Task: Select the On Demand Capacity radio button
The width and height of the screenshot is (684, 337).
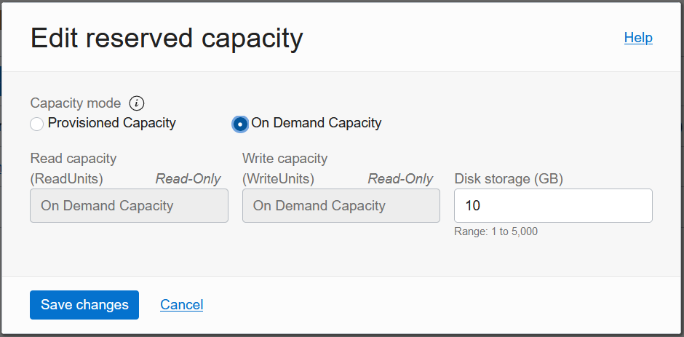Action: (240, 124)
